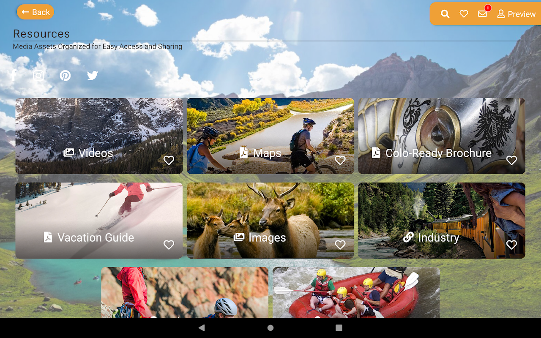Screen dimensions: 541x338
Task: Open the Instagram social icon
Action: tap(38, 76)
